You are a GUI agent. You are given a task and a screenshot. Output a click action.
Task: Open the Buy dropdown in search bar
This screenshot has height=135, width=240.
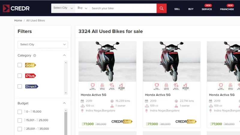point(82,8)
